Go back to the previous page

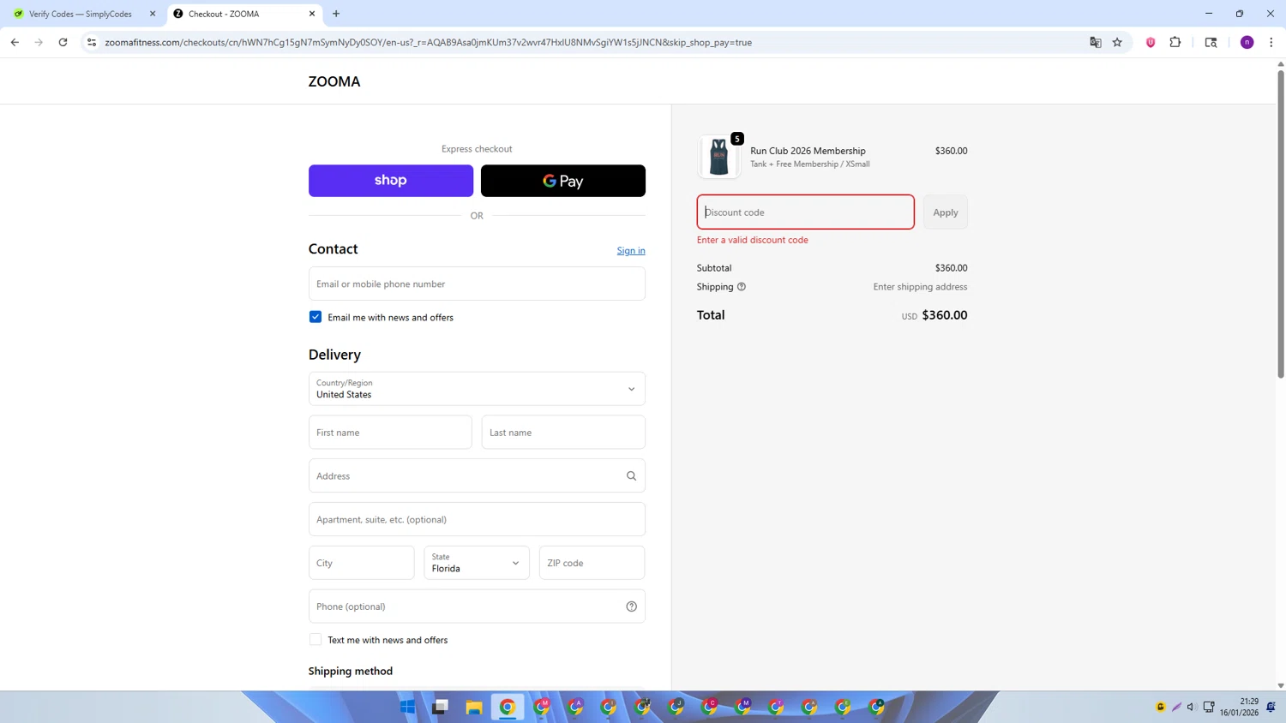pos(15,42)
